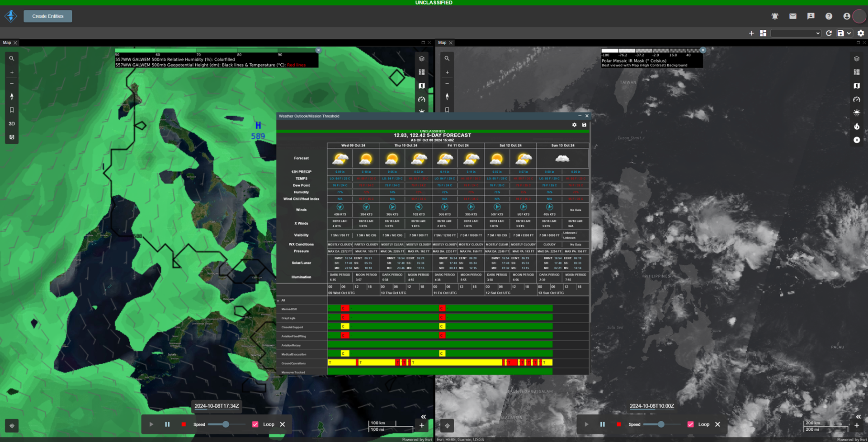Close the GALWEM humidity legend
This screenshot has height=442, width=868.
(318, 50)
